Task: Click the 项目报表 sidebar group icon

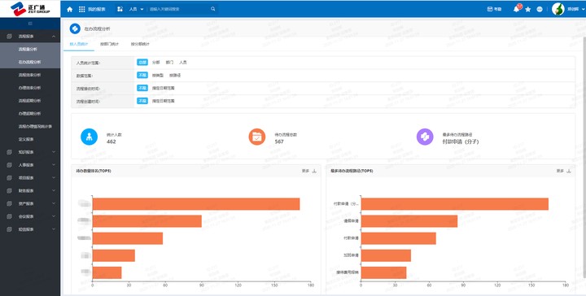Action: (x=9, y=178)
